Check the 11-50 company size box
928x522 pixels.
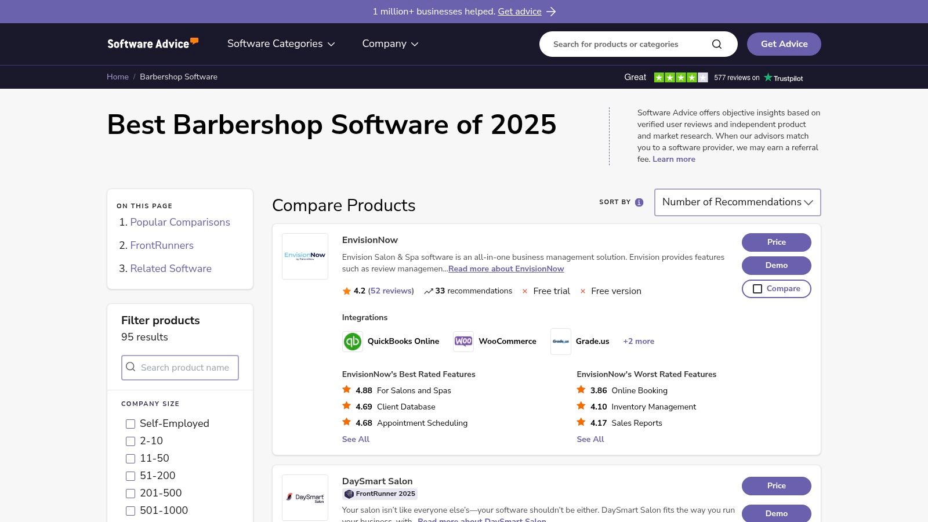click(130, 459)
